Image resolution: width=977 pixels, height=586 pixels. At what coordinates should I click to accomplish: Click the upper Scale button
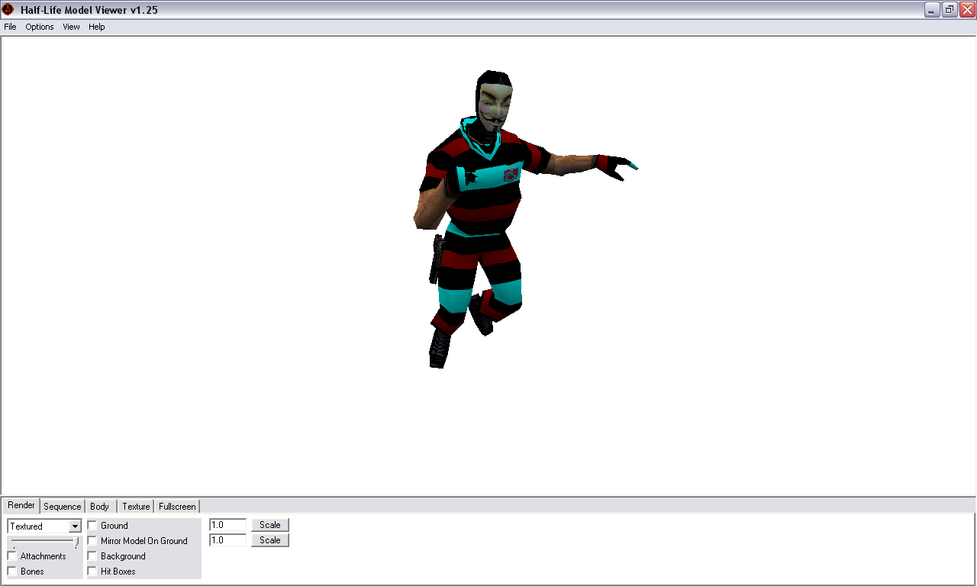click(x=270, y=525)
